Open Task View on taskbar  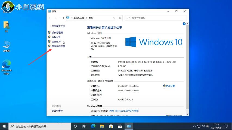pyautogui.click(x=84, y=126)
